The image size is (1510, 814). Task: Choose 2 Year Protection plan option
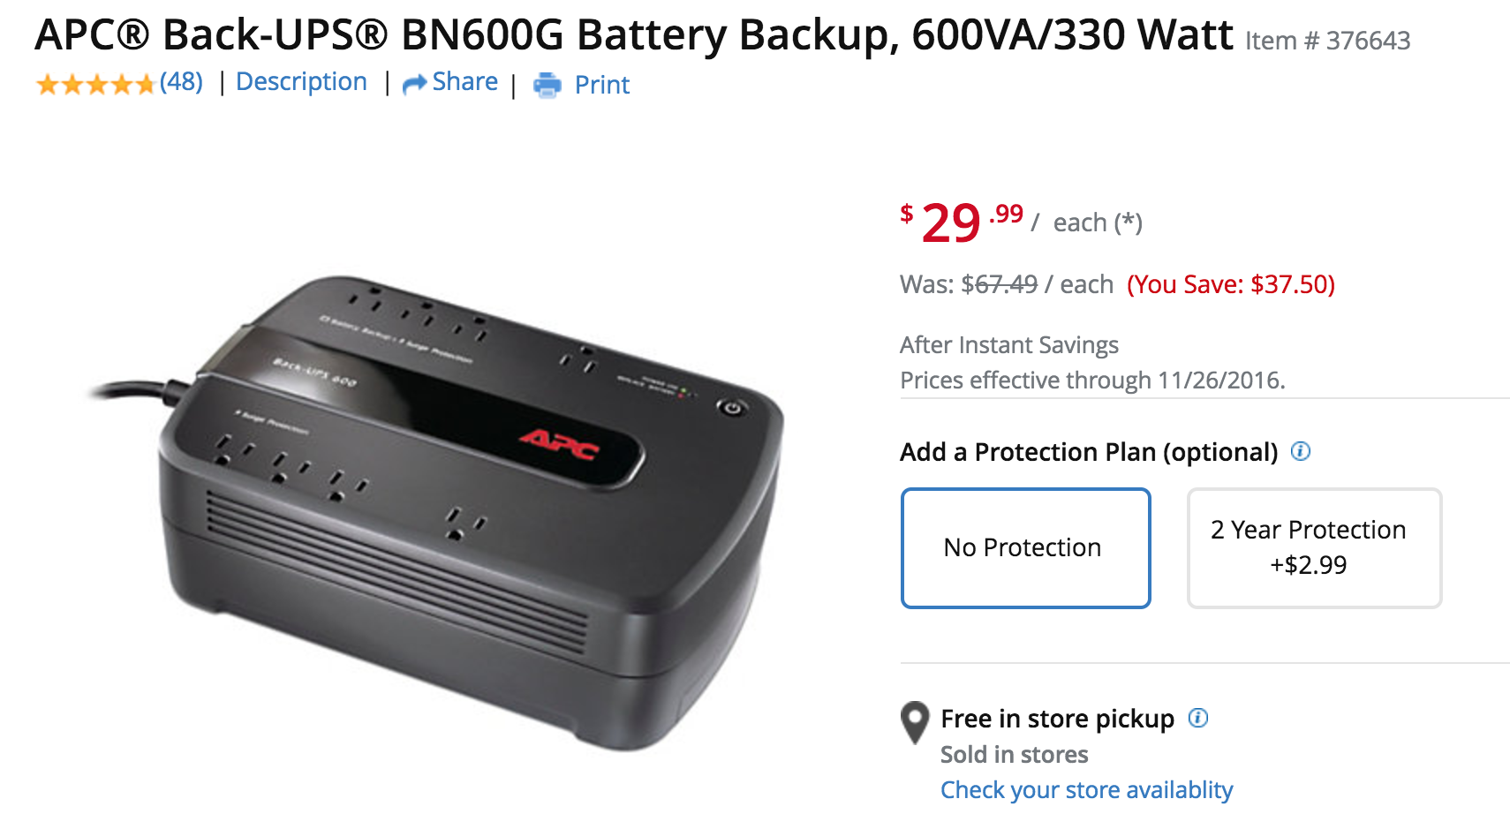1314,547
